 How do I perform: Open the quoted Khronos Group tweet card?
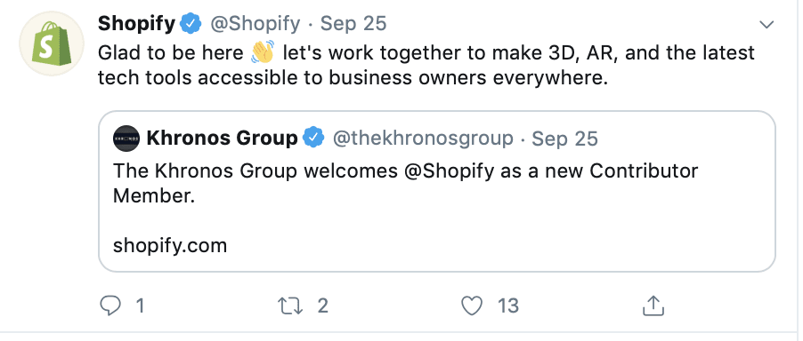(437, 192)
